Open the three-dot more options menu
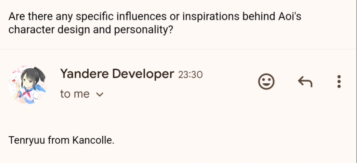Screen dimensions: 357x163 pos(338,82)
